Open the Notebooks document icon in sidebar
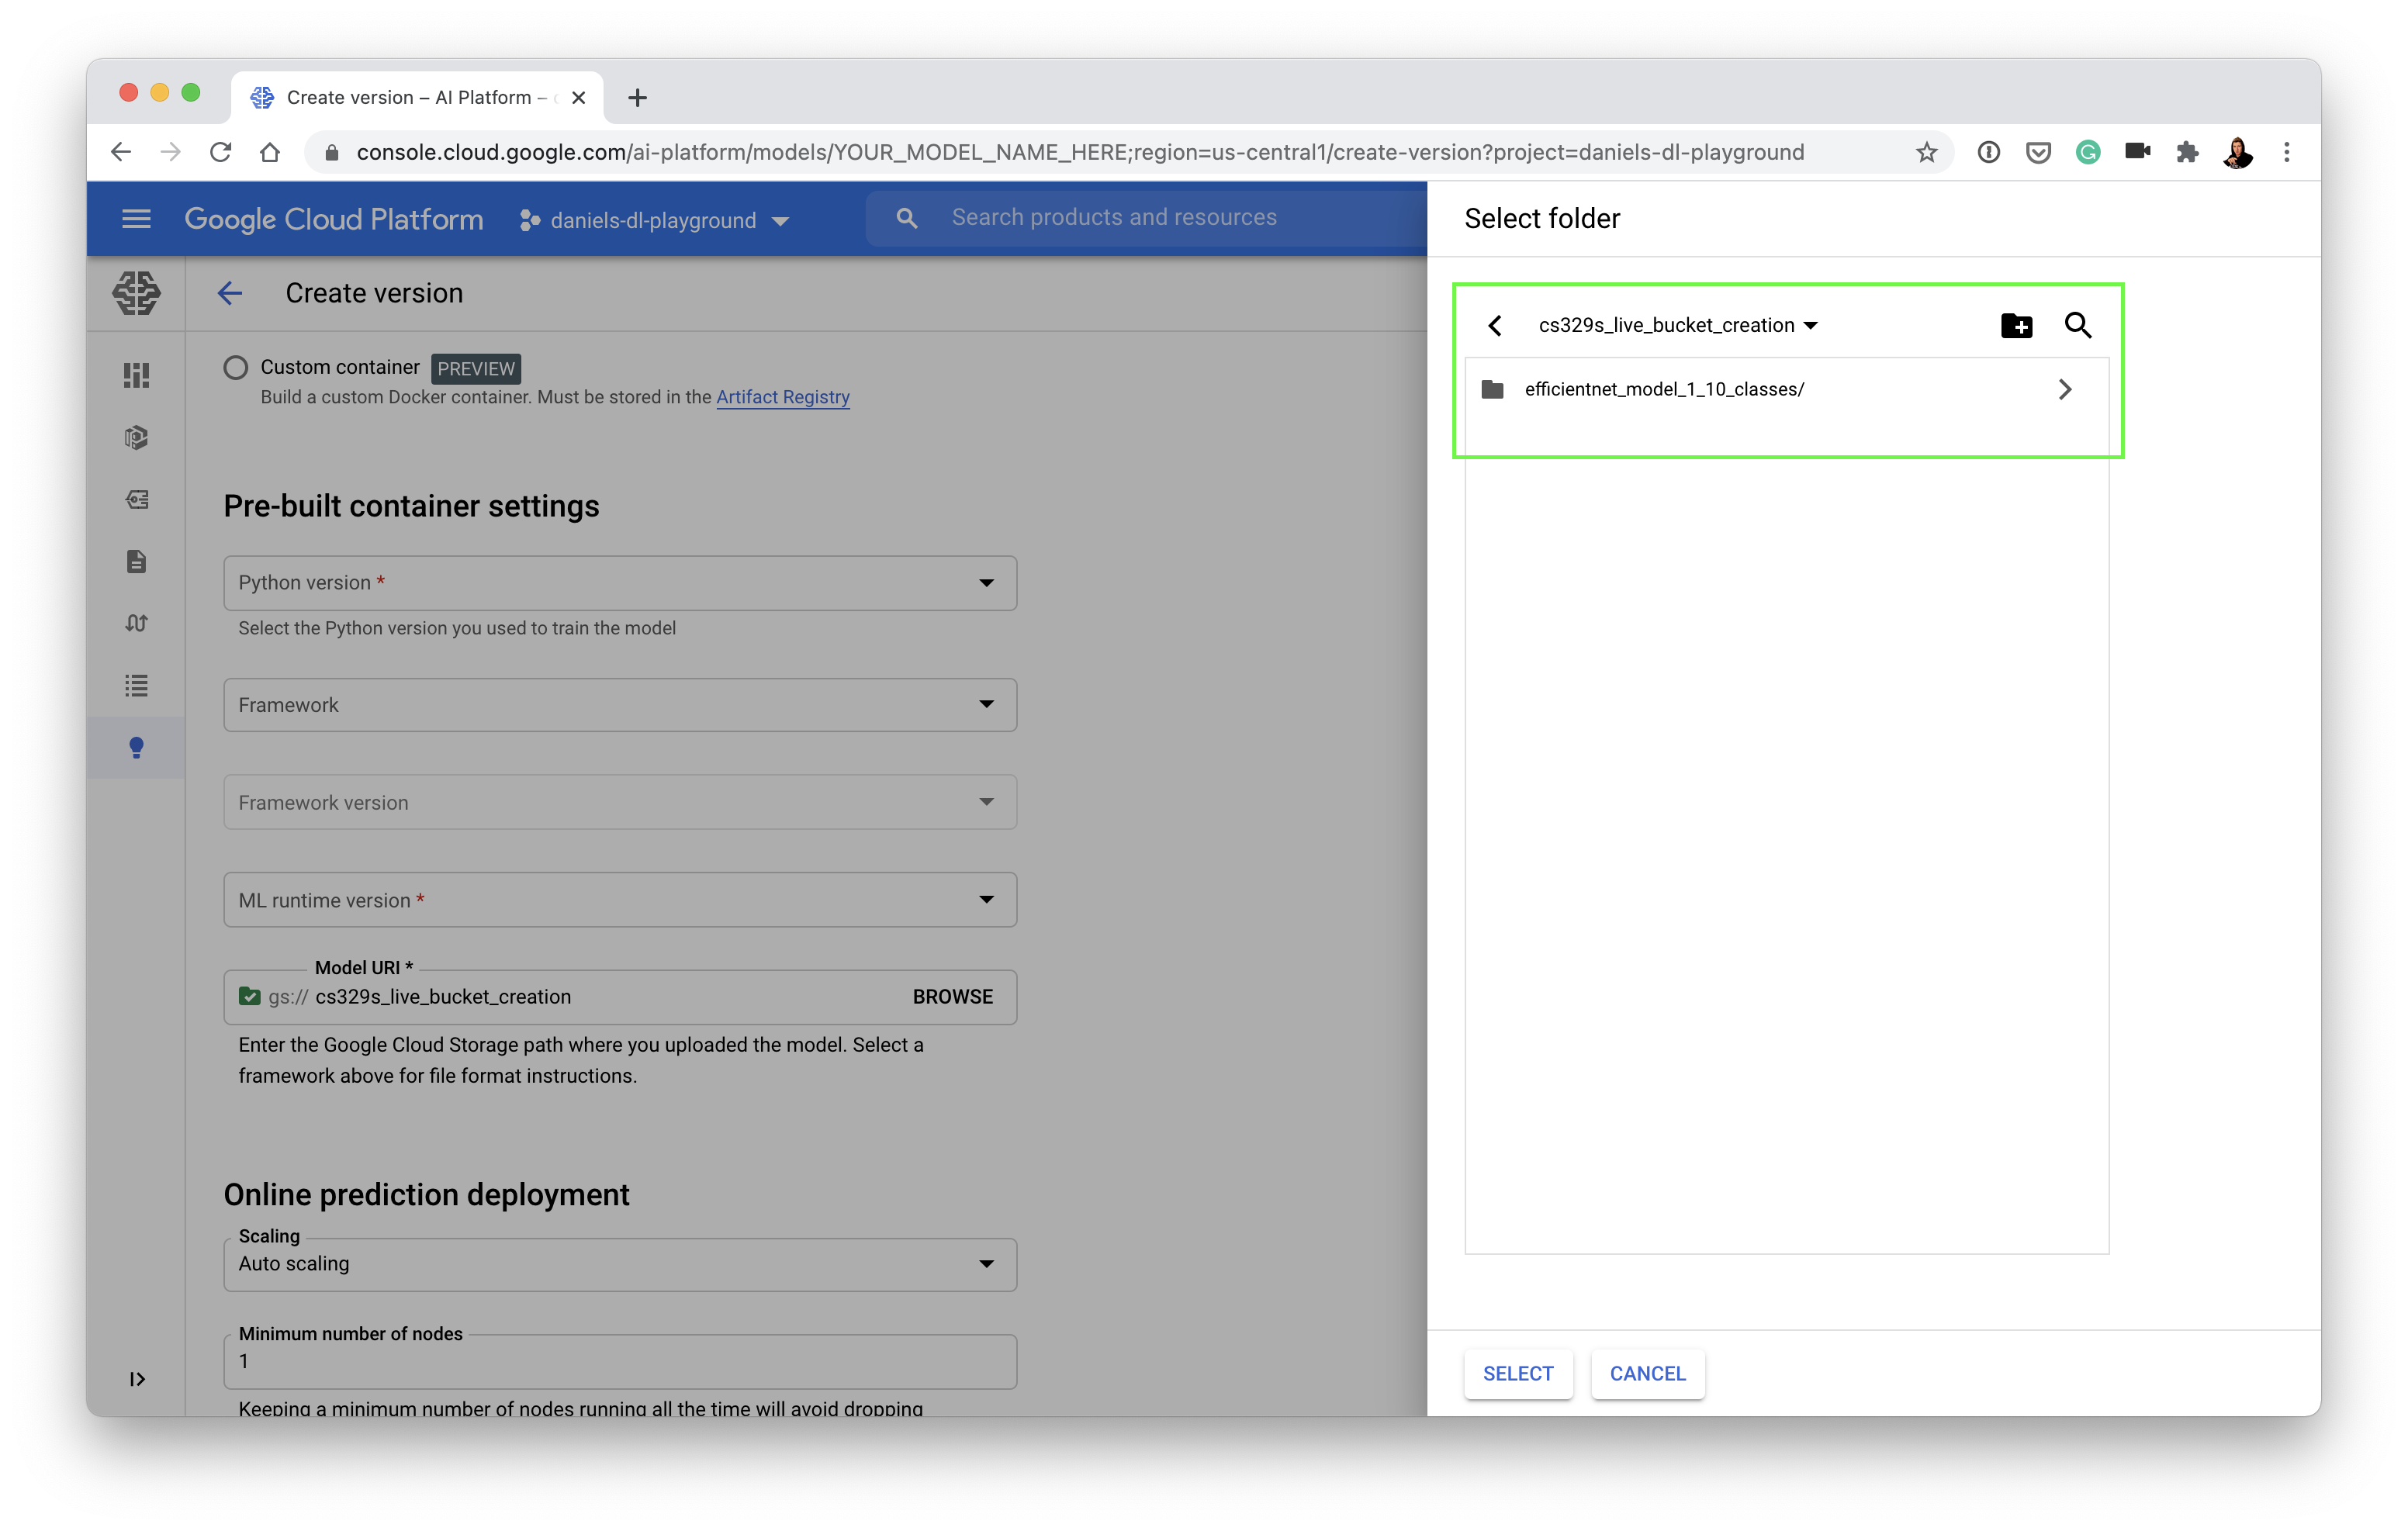This screenshot has height=1531, width=2408. (137, 561)
